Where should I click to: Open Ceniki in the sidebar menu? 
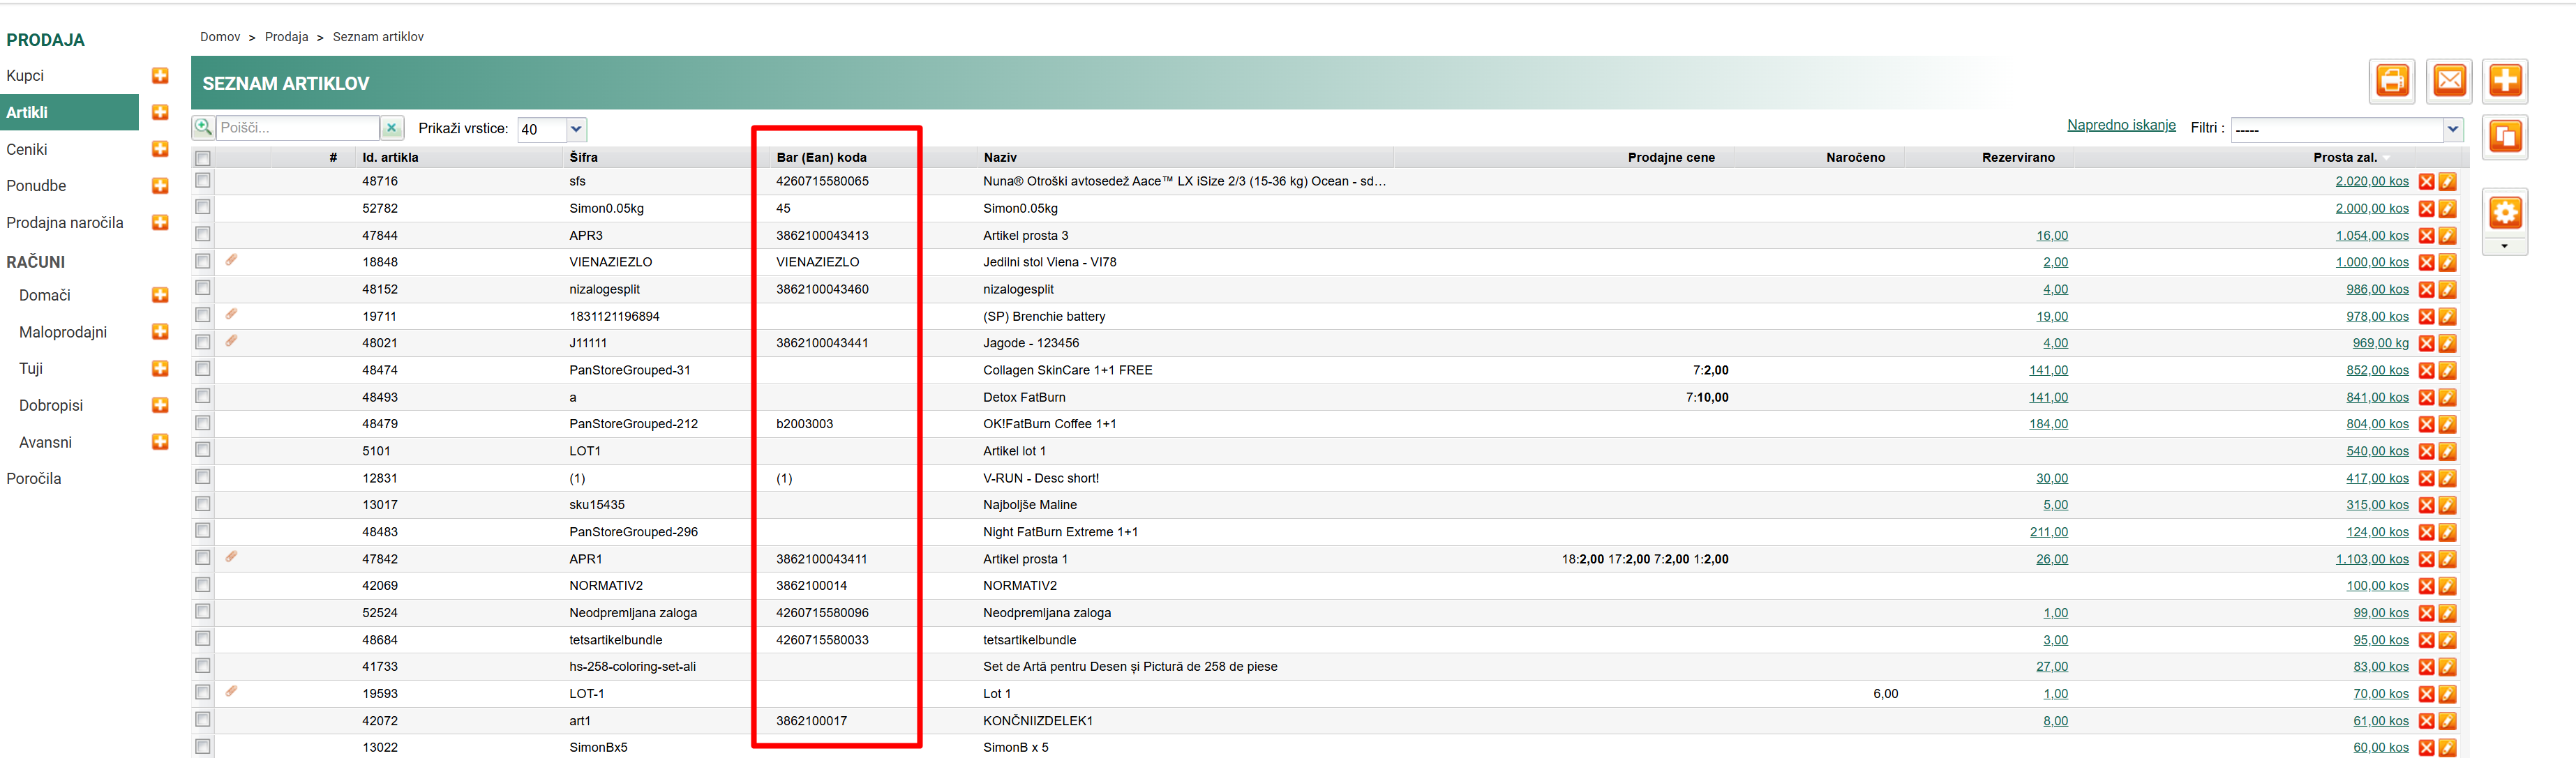click(x=27, y=149)
